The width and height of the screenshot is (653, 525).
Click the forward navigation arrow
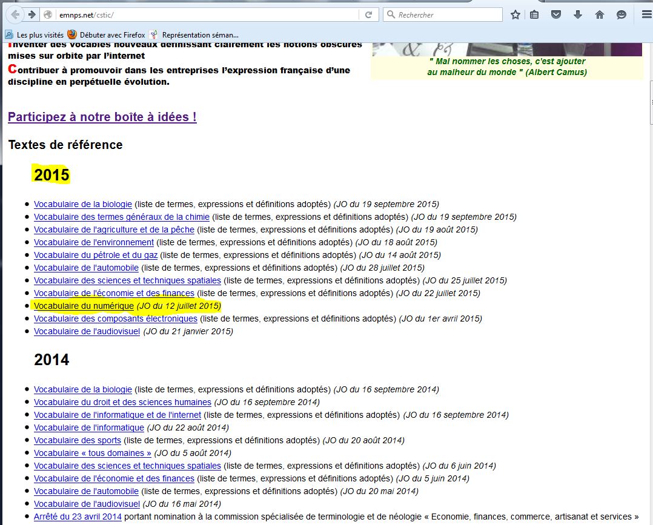(x=32, y=15)
